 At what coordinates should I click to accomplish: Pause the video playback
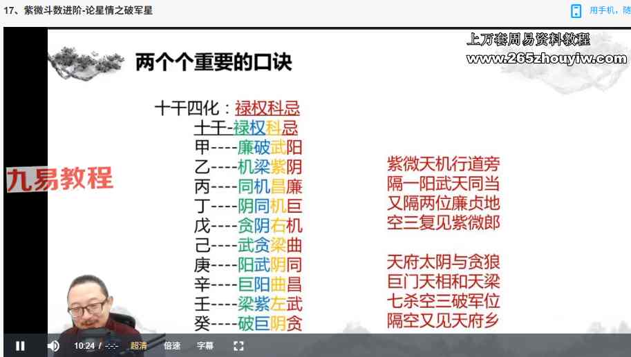click(20, 345)
